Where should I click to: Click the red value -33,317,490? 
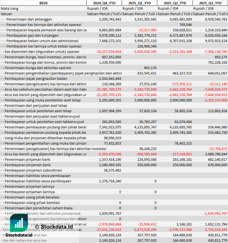[x=147, y=30]
